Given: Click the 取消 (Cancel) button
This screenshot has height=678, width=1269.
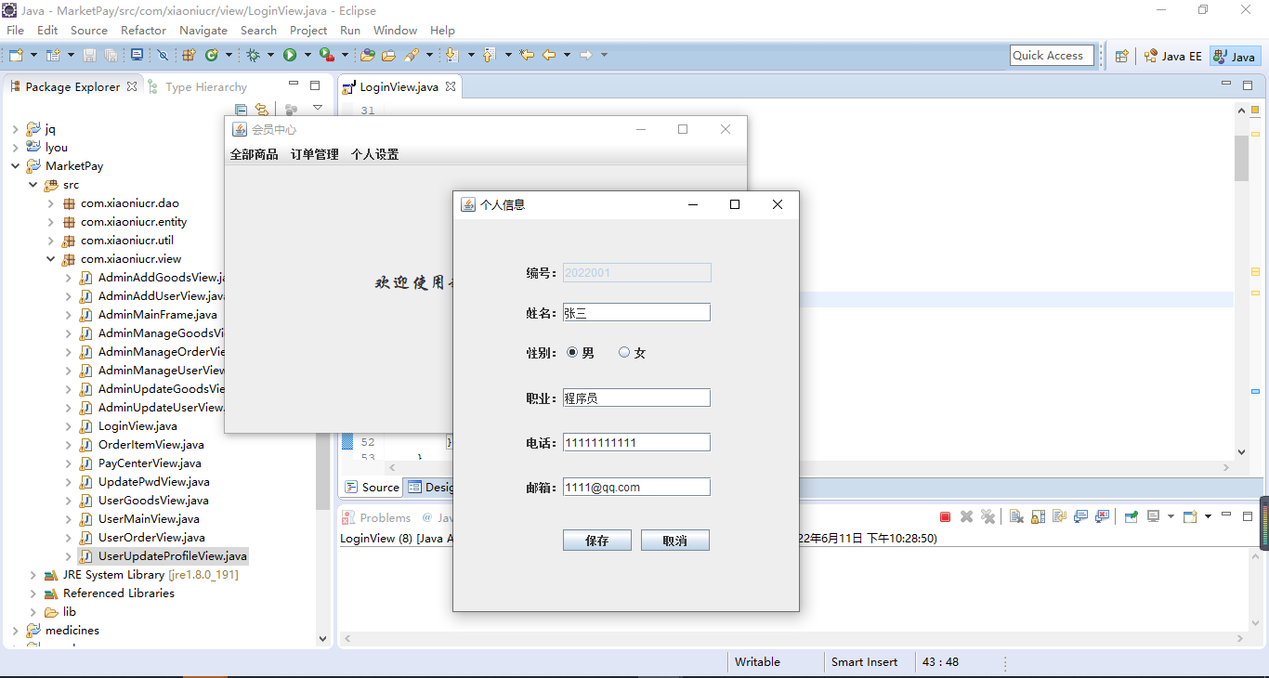Looking at the screenshot, I should [x=675, y=541].
